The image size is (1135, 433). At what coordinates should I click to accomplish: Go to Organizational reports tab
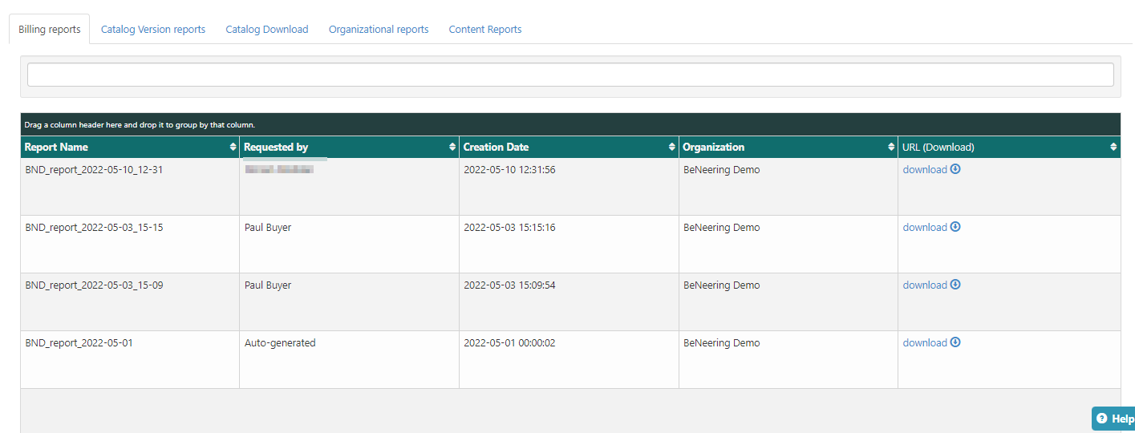pos(379,30)
